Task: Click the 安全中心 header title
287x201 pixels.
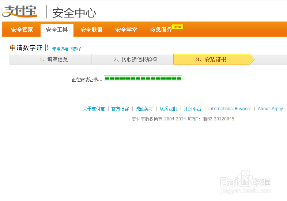Action: [x=74, y=13]
